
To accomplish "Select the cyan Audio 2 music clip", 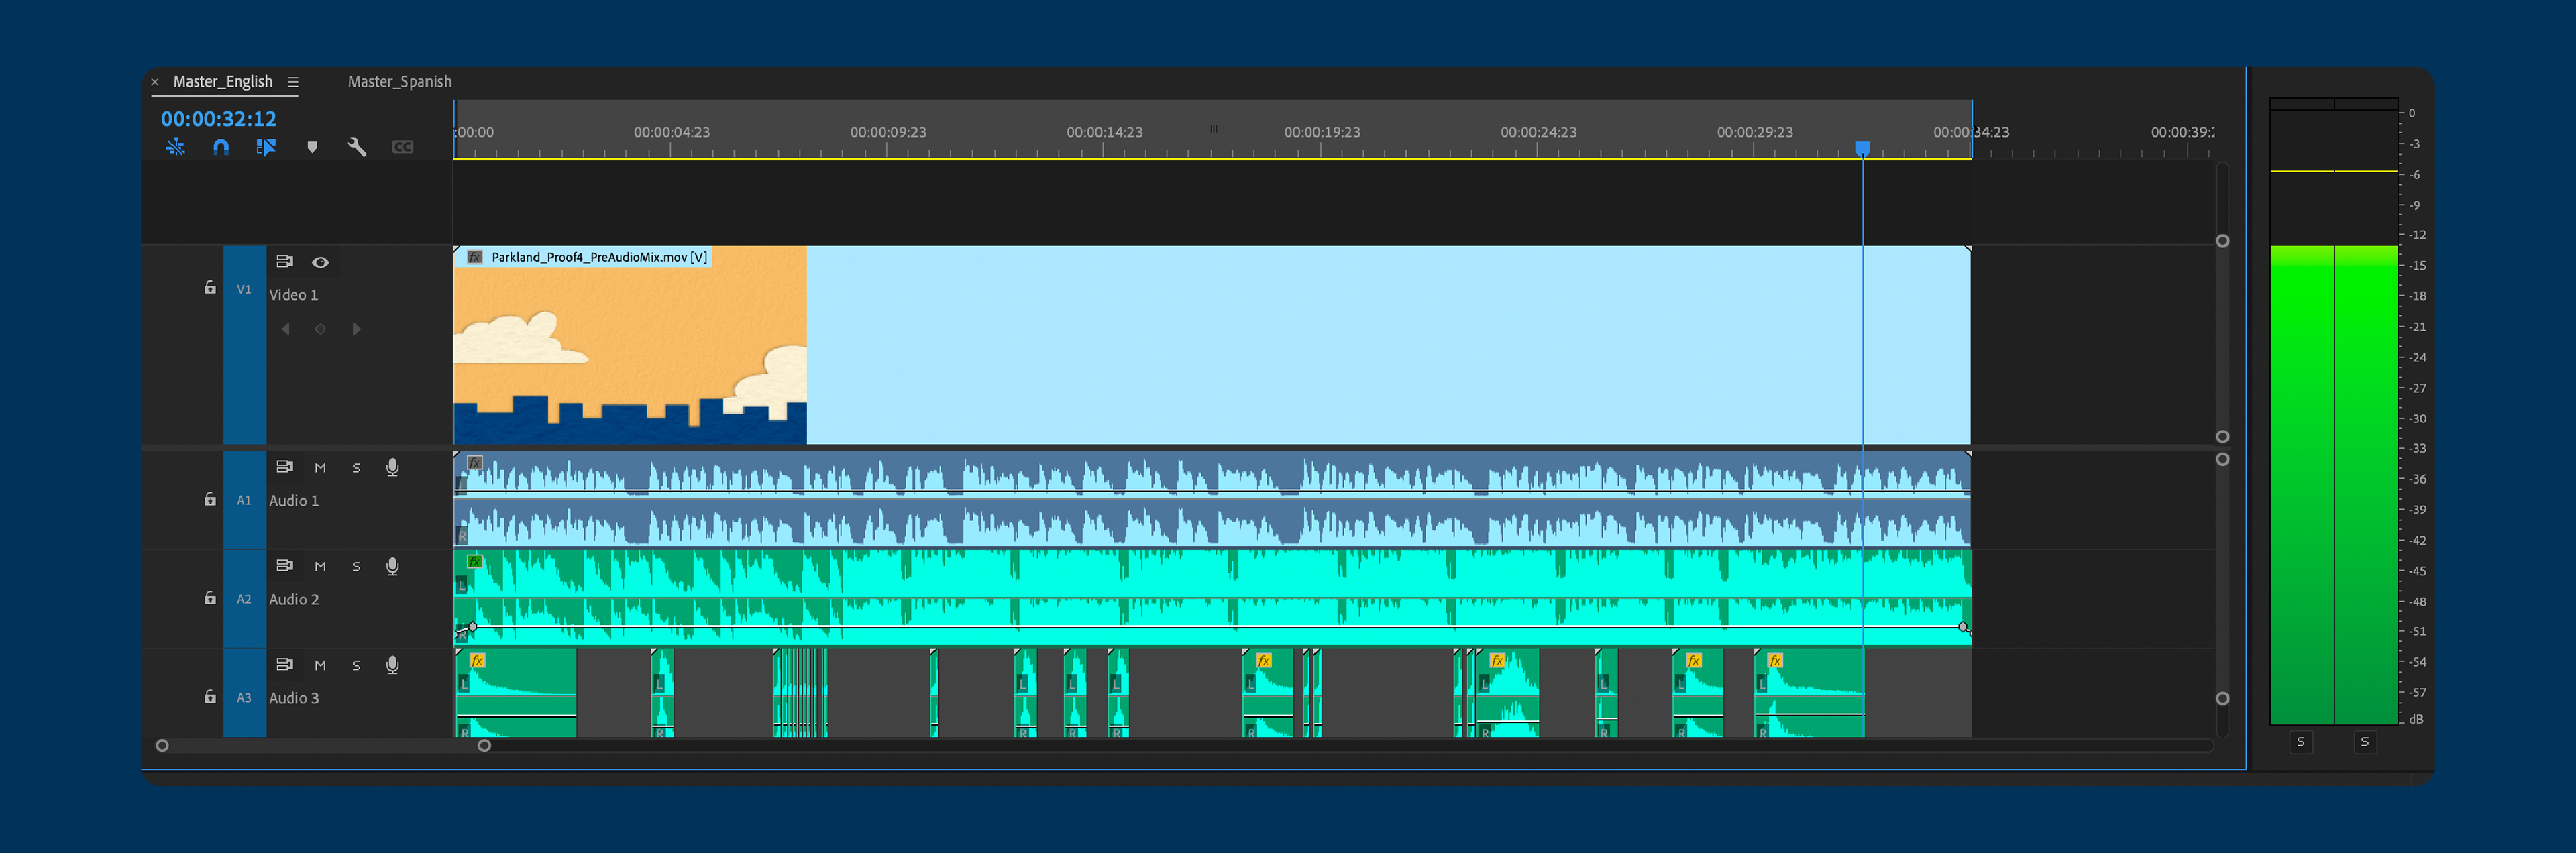I will [1212, 598].
